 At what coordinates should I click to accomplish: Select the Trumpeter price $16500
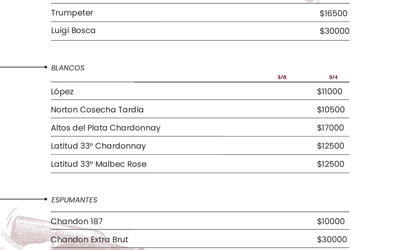[x=333, y=14]
